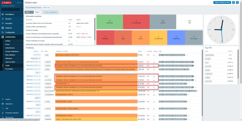The height and width of the screenshot is (121, 242).
Task: Click the red Non disponible tile
Action: (136, 22)
